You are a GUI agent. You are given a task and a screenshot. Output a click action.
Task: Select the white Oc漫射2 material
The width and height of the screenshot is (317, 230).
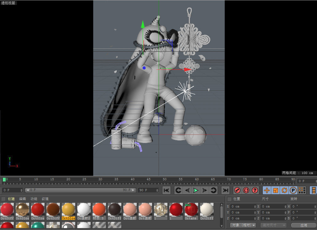point(84,211)
